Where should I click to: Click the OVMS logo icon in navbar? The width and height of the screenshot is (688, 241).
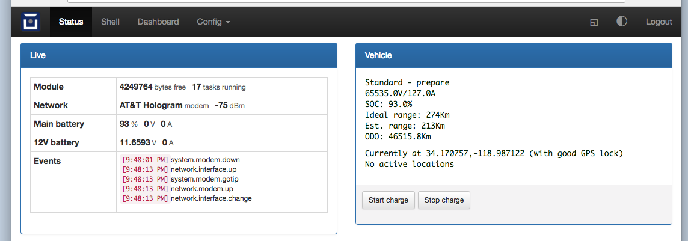[30, 22]
